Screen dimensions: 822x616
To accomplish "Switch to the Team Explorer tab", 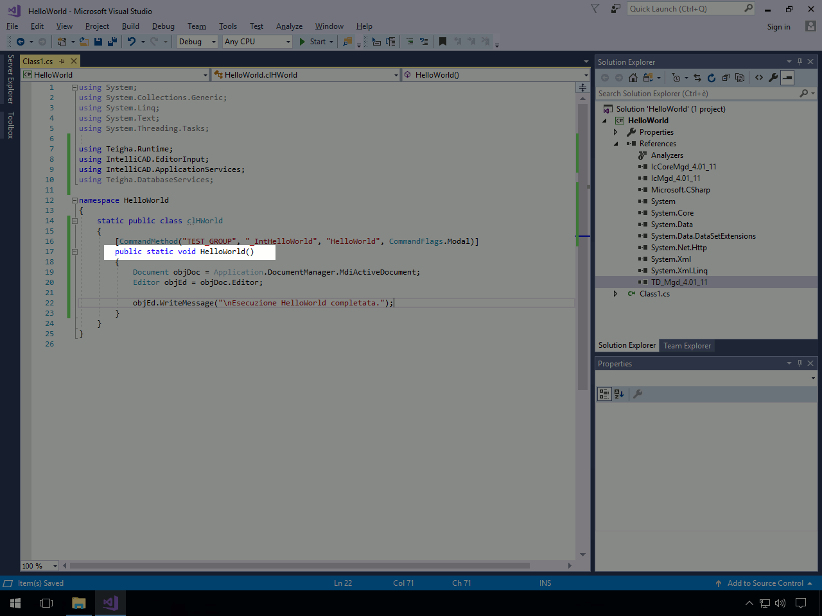I will [x=687, y=346].
